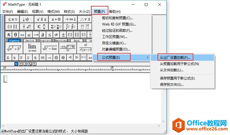The width and height of the screenshot is (230, 135).
Task: Open the relational symbols palette (≤≠≈)
Action: click(12, 19)
